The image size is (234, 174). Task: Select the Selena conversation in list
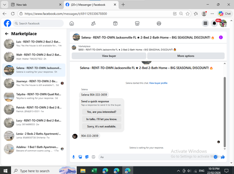click(34, 70)
